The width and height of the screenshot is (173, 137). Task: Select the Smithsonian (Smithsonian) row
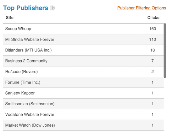(83, 104)
